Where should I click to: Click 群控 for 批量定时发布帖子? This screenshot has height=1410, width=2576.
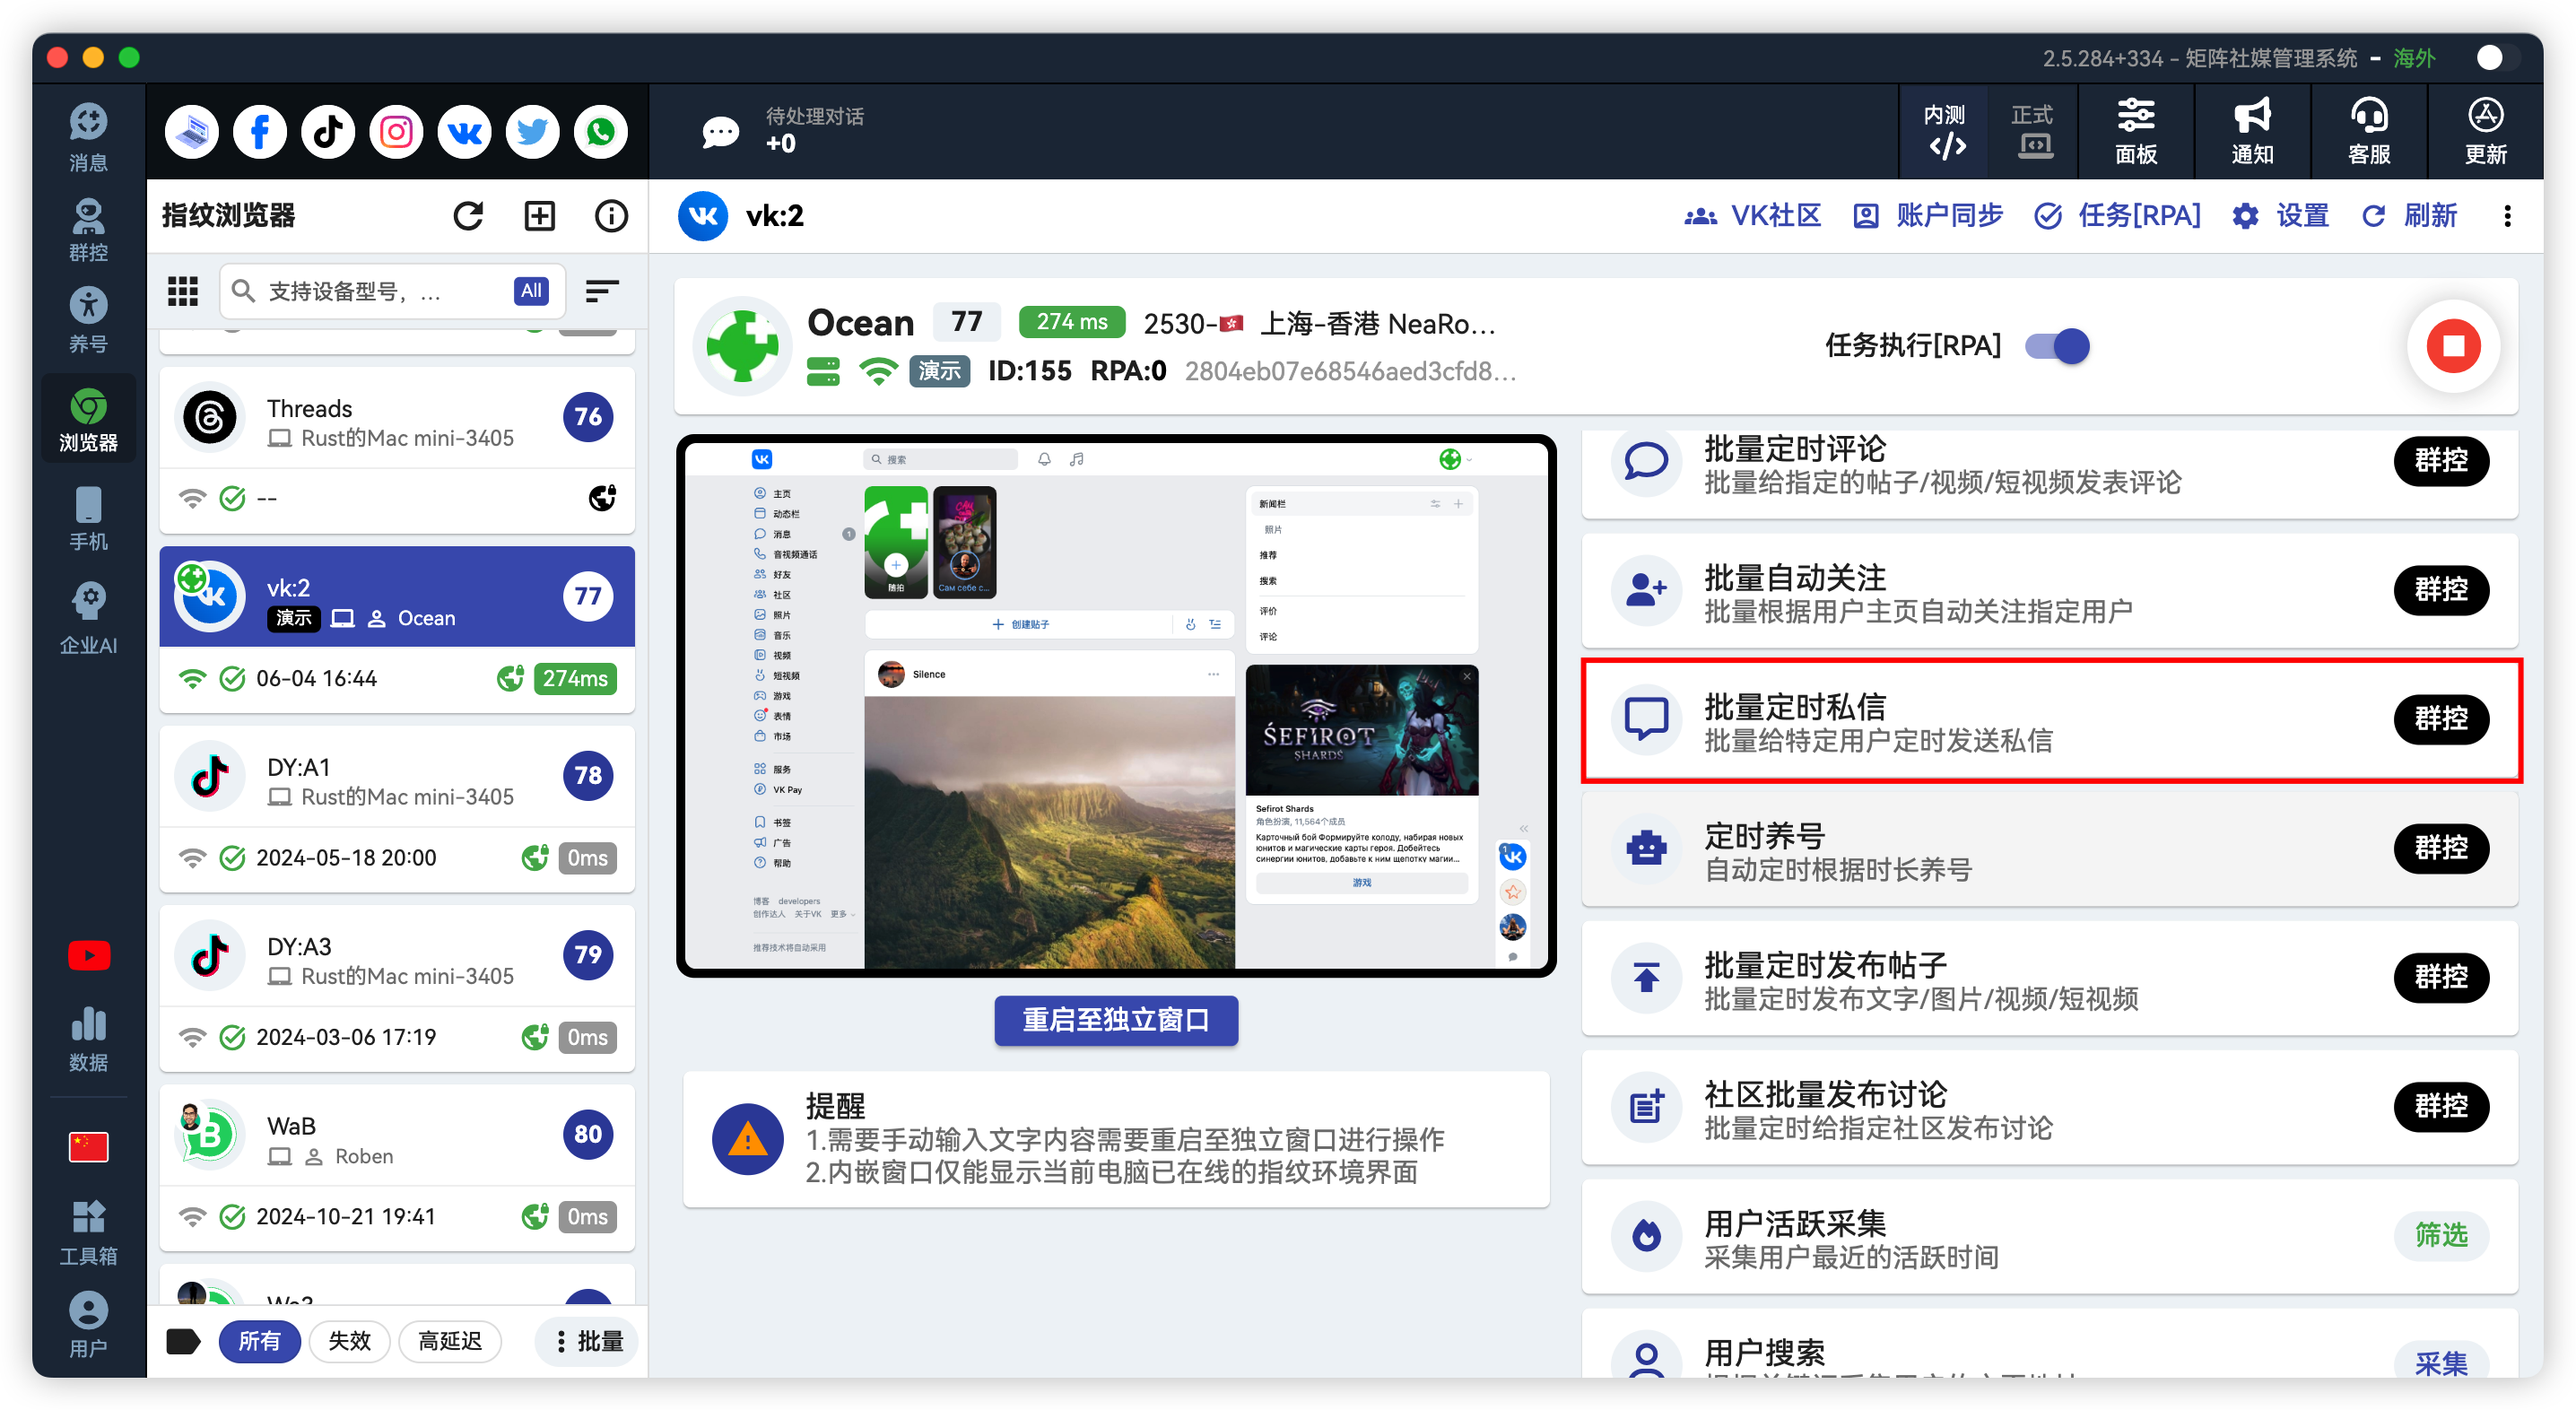point(2441,977)
